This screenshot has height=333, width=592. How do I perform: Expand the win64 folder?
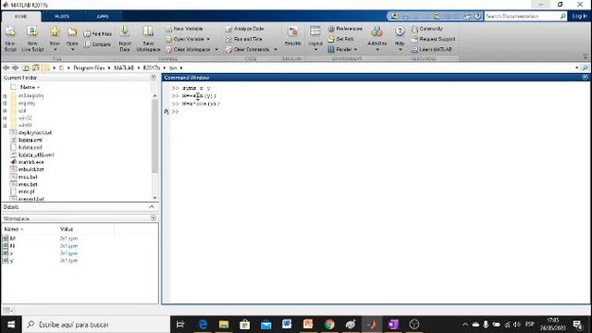point(5,126)
